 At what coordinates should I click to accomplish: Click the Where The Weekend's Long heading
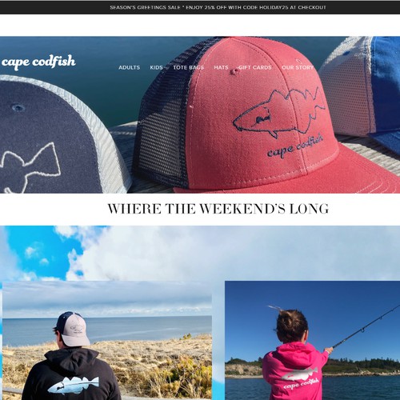pos(218,209)
